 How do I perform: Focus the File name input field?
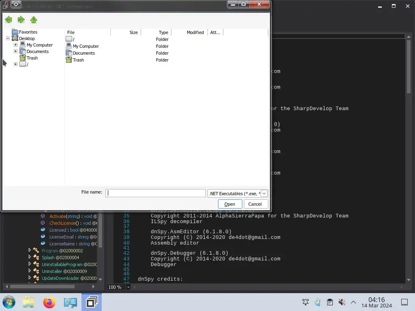(155, 193)
